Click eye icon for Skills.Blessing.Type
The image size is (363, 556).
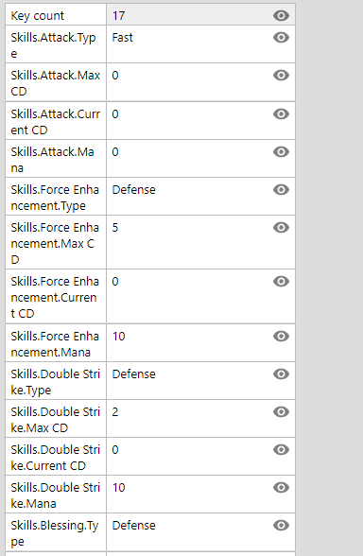[x=281, y=525]
